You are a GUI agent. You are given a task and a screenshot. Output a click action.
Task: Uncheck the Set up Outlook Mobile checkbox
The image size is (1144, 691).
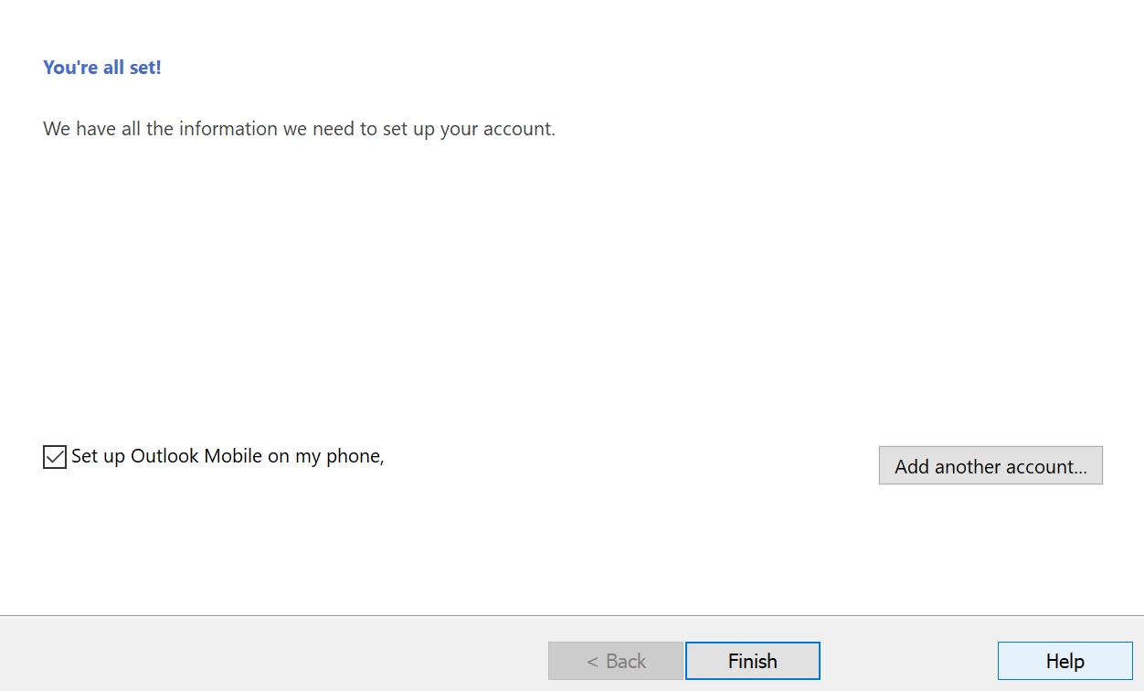pos(55,456)
